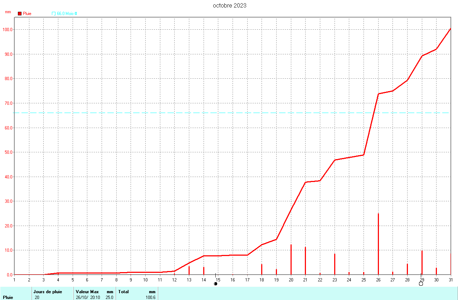458x300 pixels.
Task: Click the rain bar on day 23
Action: (x=335, y=264)
